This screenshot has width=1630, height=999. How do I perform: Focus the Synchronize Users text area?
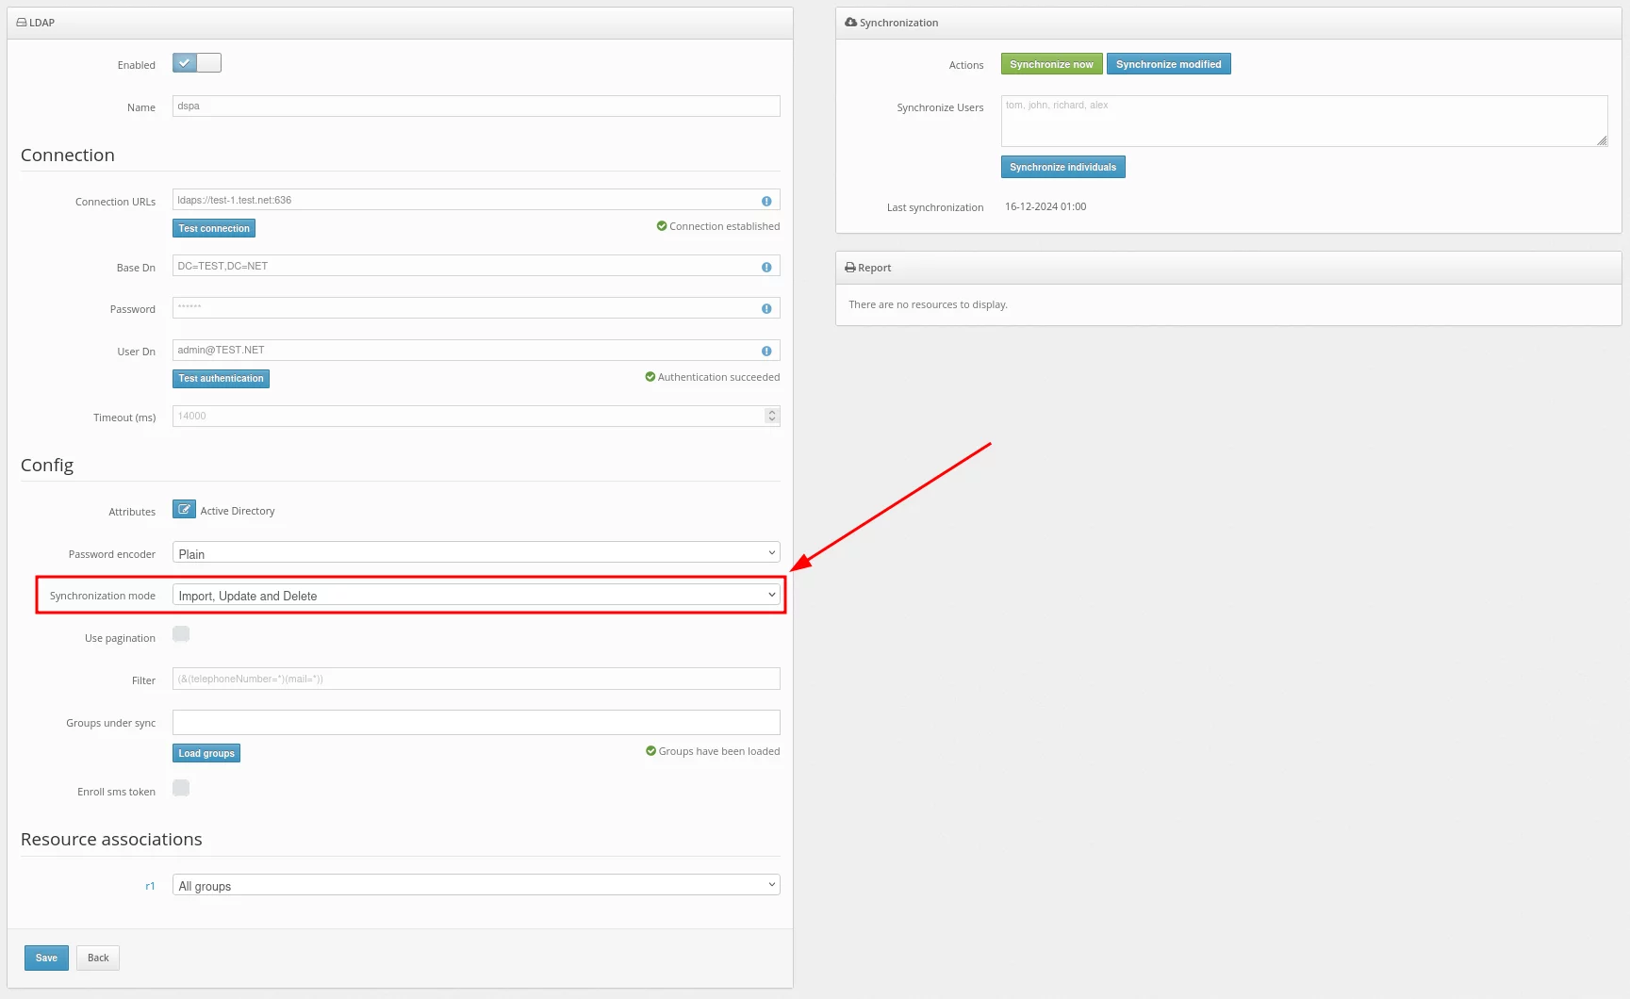coord(1304,121)
